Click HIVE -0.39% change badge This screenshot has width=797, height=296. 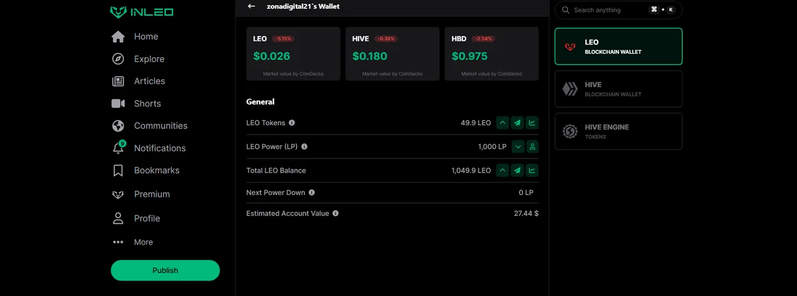[x=385, y=39]
